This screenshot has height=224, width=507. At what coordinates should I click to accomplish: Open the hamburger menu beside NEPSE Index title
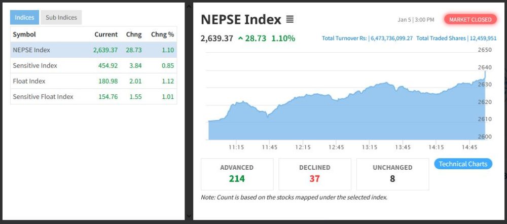(289, 20)
